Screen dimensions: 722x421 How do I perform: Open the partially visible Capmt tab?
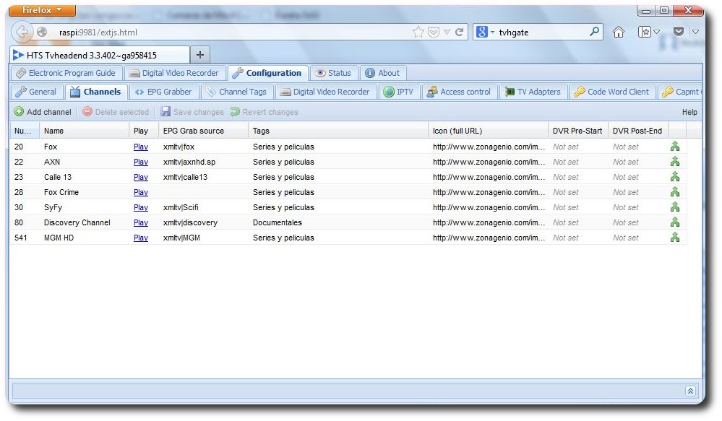[x=681, y=92]
